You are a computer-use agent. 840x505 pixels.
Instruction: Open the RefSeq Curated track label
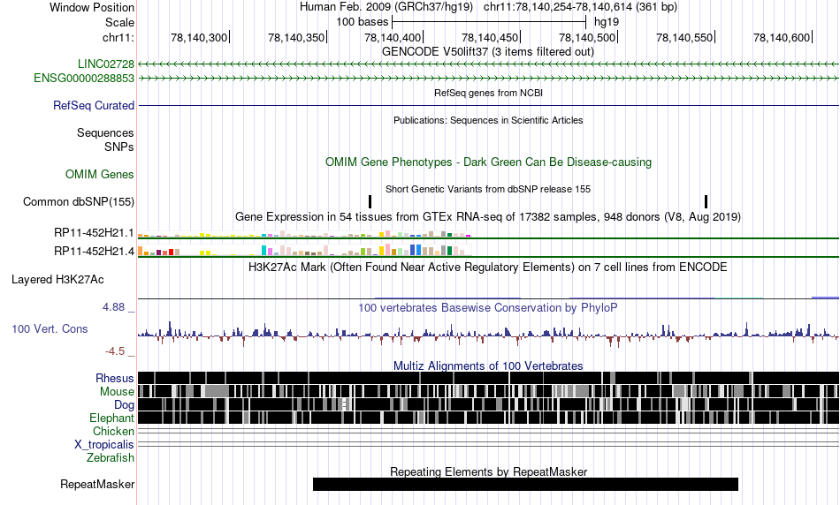coord(93,105)
